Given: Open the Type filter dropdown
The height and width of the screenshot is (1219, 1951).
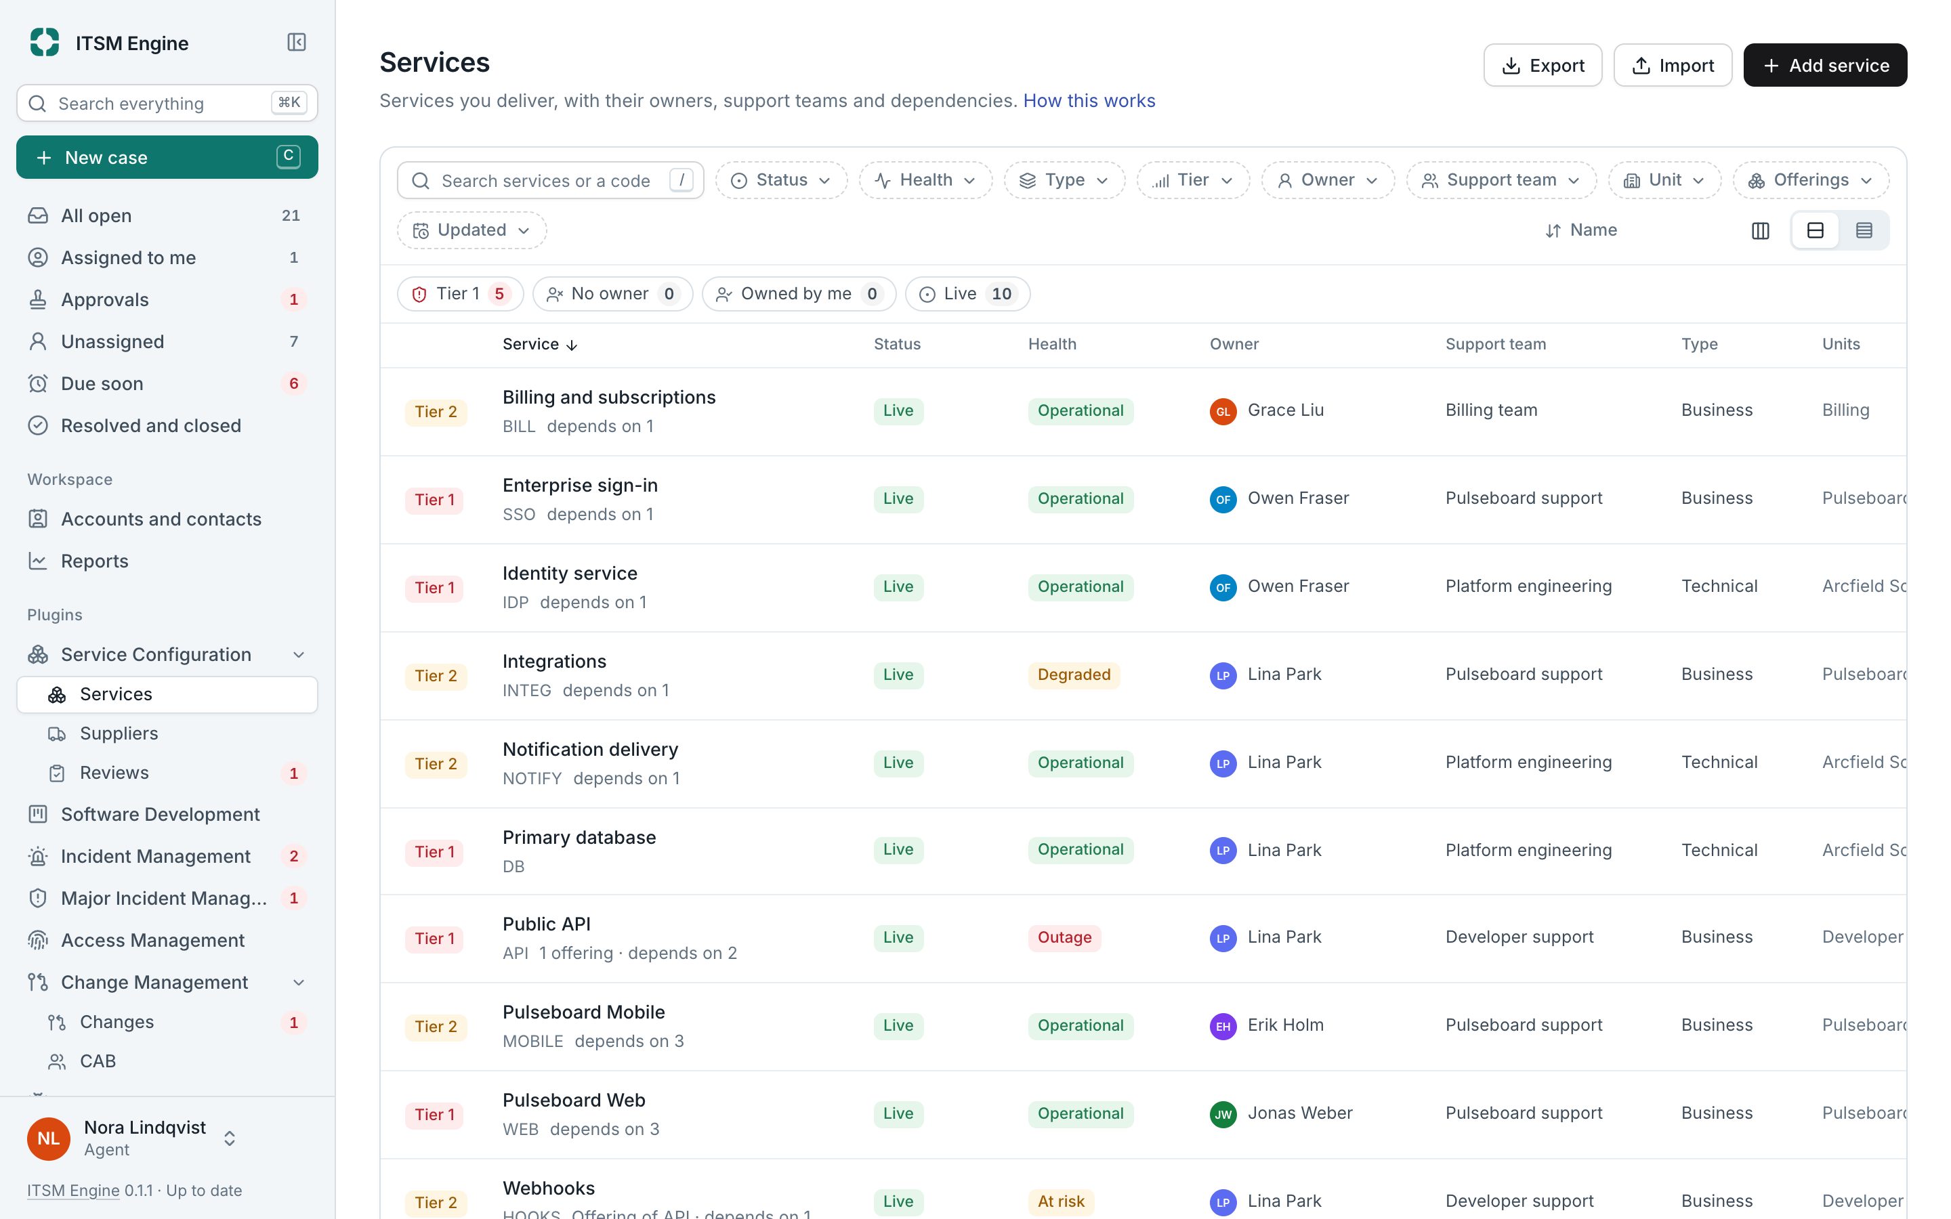Looking at the screenshot, I should [x=1064, y=181].
